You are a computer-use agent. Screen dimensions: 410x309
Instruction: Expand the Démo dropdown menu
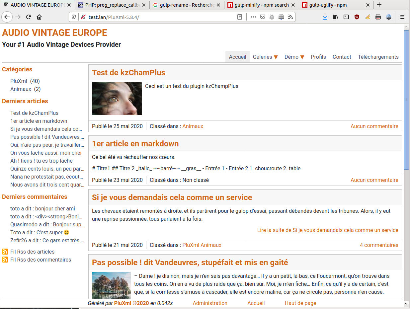point(294,57)
